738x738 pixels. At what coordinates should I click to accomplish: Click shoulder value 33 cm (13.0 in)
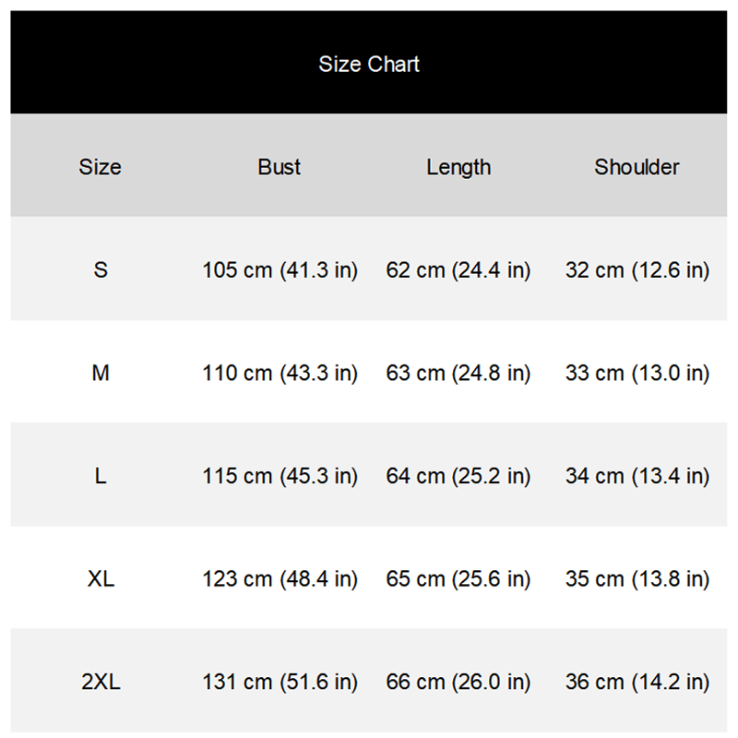pyautogui.click(x=637, y=374)
